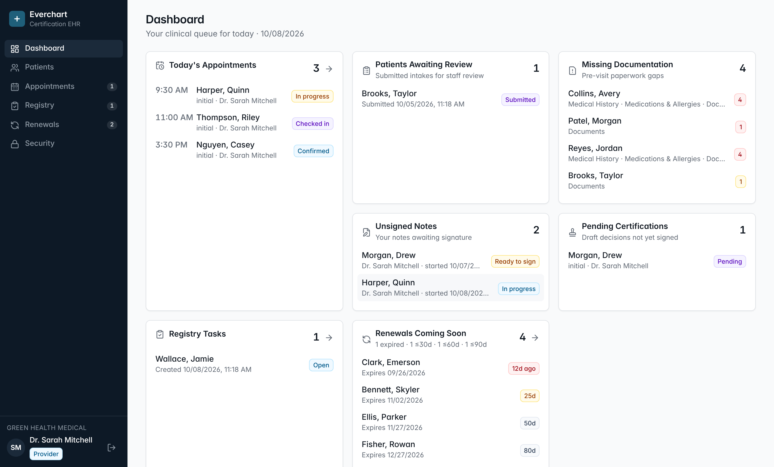Click the SM user avatar
Screen dimensions: 774x467
(x=16, y=447)
